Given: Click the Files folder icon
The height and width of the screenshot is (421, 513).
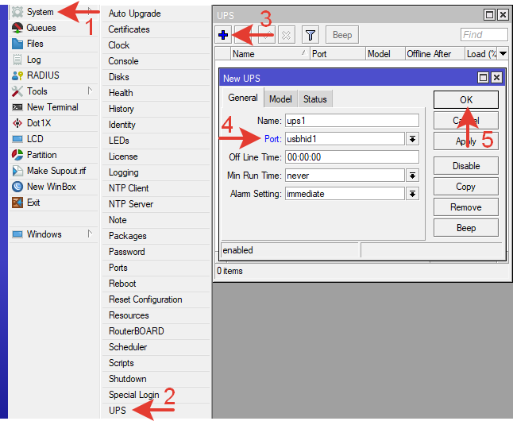Looking at the screenshot, I should pyautogui.click(x=17, y=44).
